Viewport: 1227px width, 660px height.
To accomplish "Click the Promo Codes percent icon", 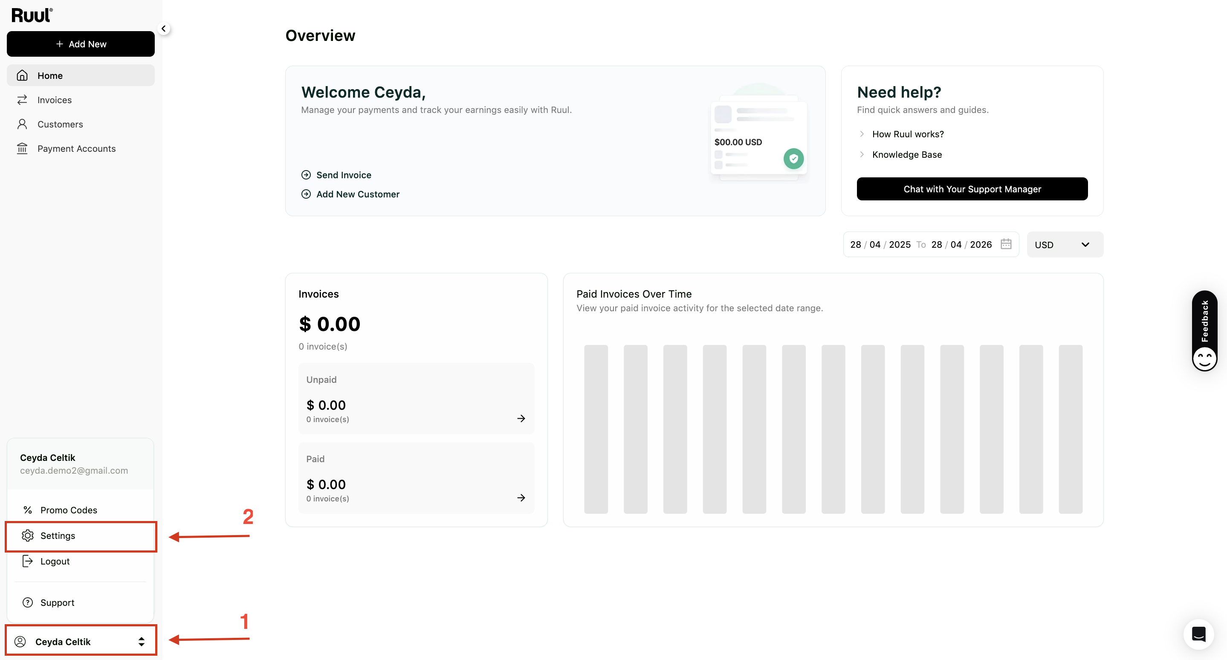I will tap(28, 510).
